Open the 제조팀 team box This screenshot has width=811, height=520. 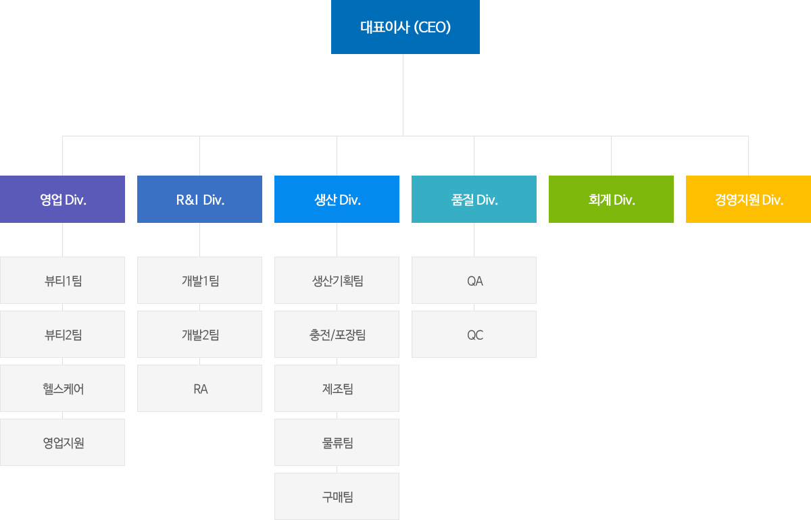click(337, 388)
